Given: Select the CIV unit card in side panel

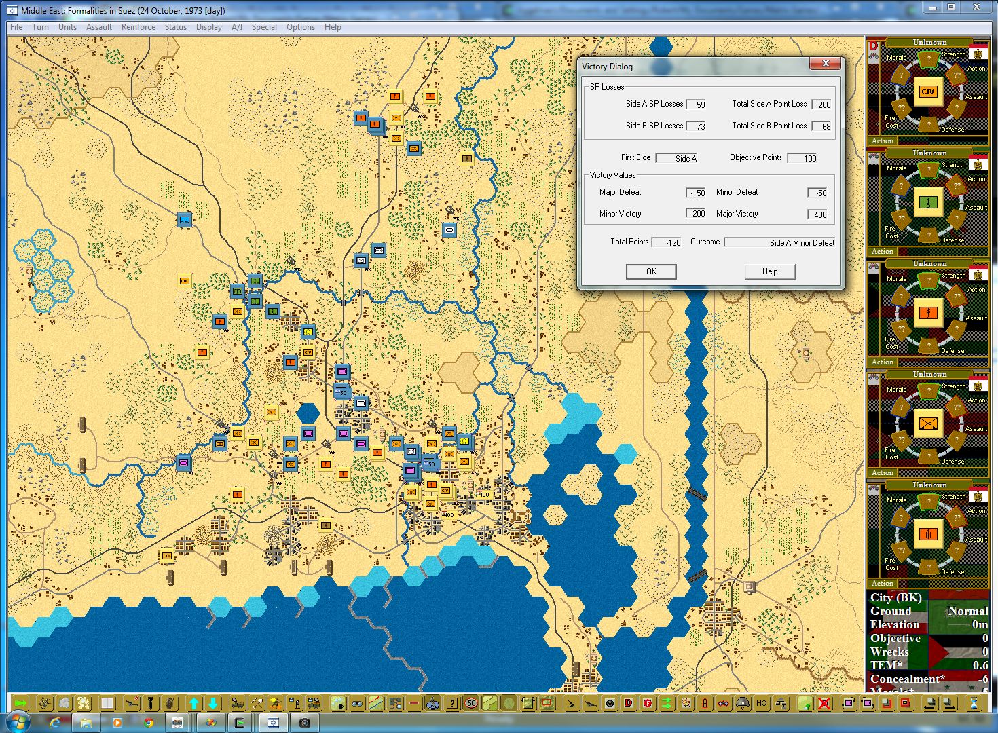Looking at the screenshot, I should [928, 92].
